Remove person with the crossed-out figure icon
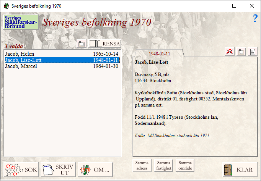 coord(230,52)
